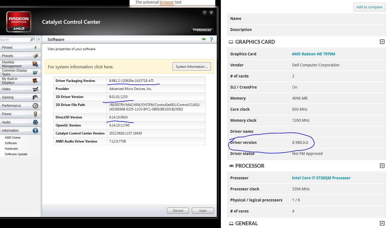388x228 pixels.
Task: Click the Discard button
Action: click(178, 211)
